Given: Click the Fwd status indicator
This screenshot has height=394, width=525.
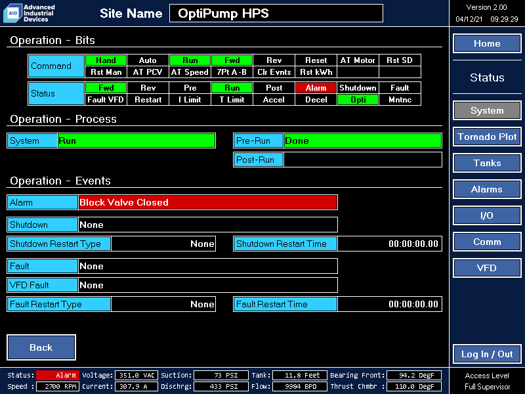Looking at the screenshot, I should 106,88.
